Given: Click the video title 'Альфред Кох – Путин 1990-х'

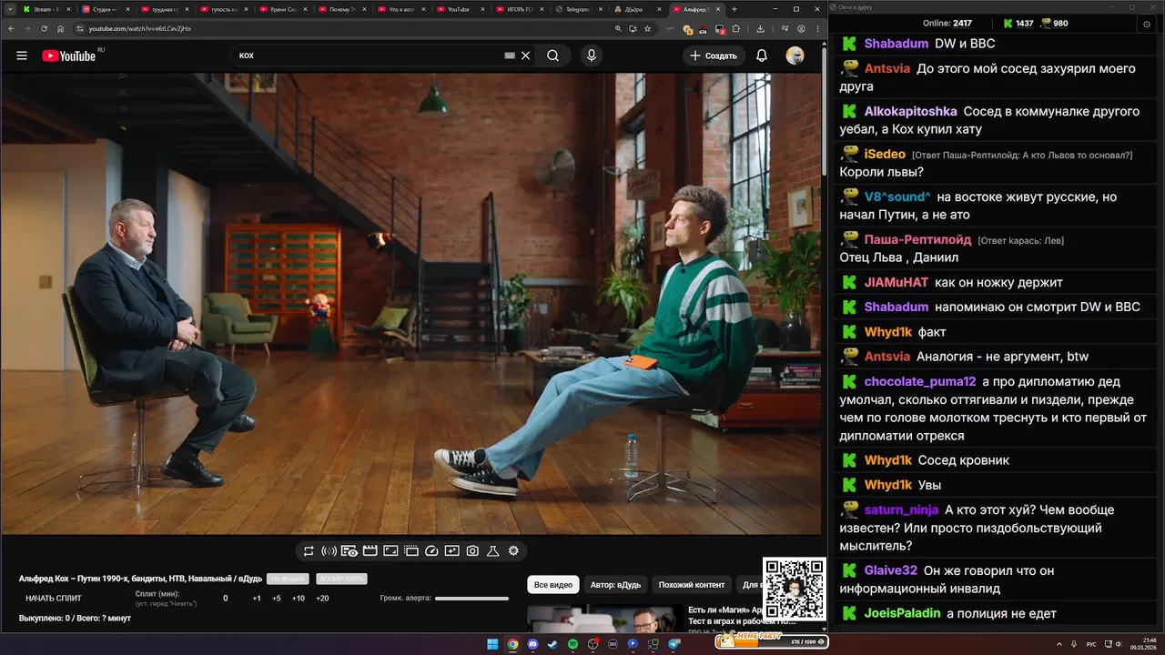Looking at the screenshot, I should tap(139, 579).
